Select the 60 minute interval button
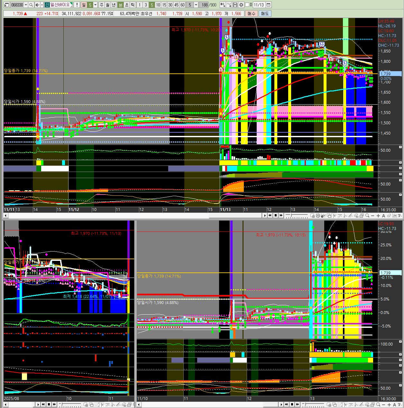404x408 pixels. point(182,5)
